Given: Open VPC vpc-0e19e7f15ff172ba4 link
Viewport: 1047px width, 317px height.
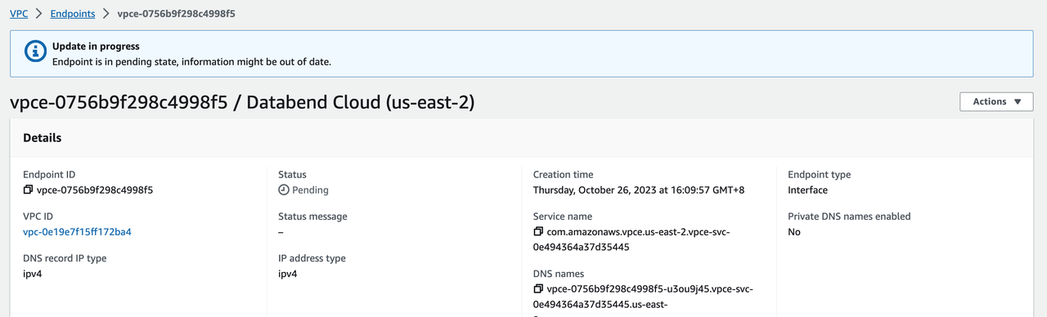Looking at the screenshot, I should [77, 232].
